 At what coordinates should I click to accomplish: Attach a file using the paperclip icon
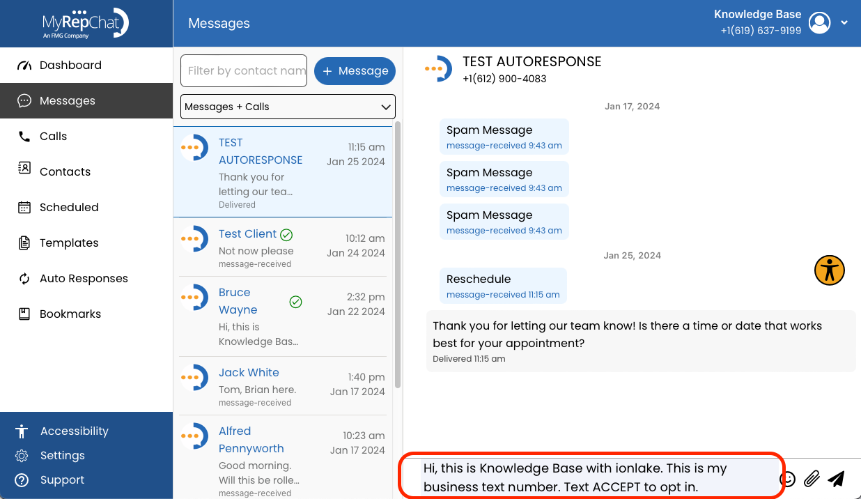coord(812,479)
